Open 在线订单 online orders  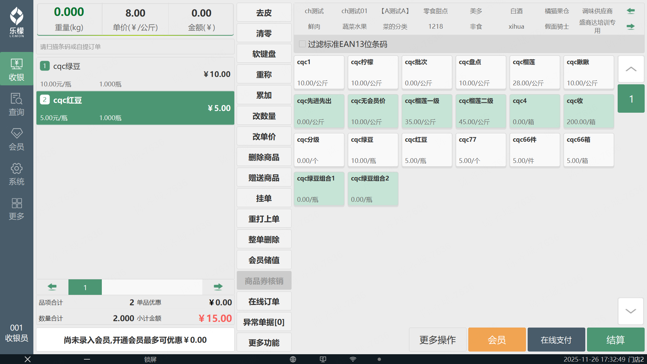264,302
